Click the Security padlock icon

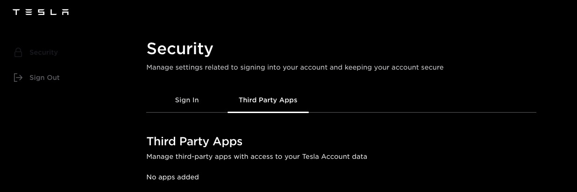tap(18, 52)
